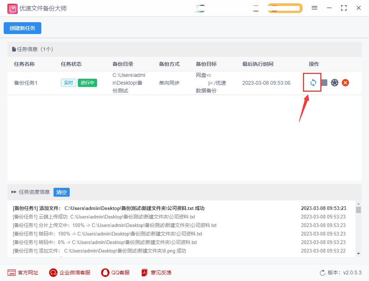Clear logs with the 清空 button
Viewport: 369px width, 281px height.
(x=61, y=192)
